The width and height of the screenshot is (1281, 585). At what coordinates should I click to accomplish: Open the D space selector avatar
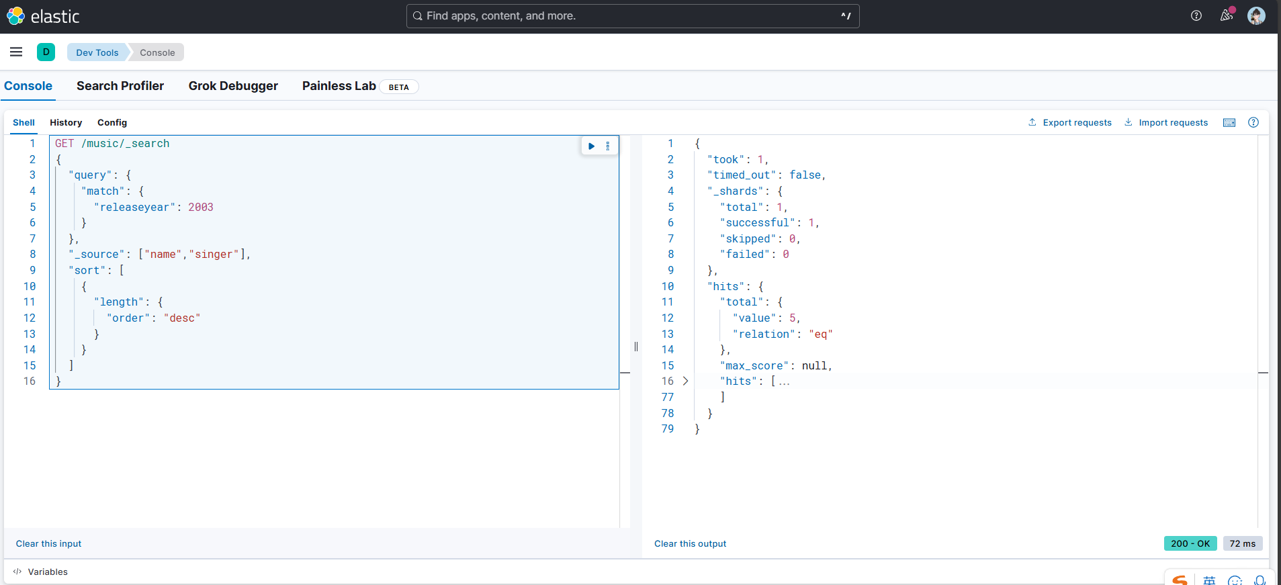tap(46, 52)
